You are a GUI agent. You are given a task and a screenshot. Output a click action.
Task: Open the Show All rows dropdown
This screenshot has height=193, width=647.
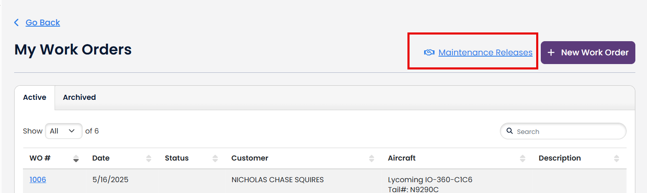point(64,131)
